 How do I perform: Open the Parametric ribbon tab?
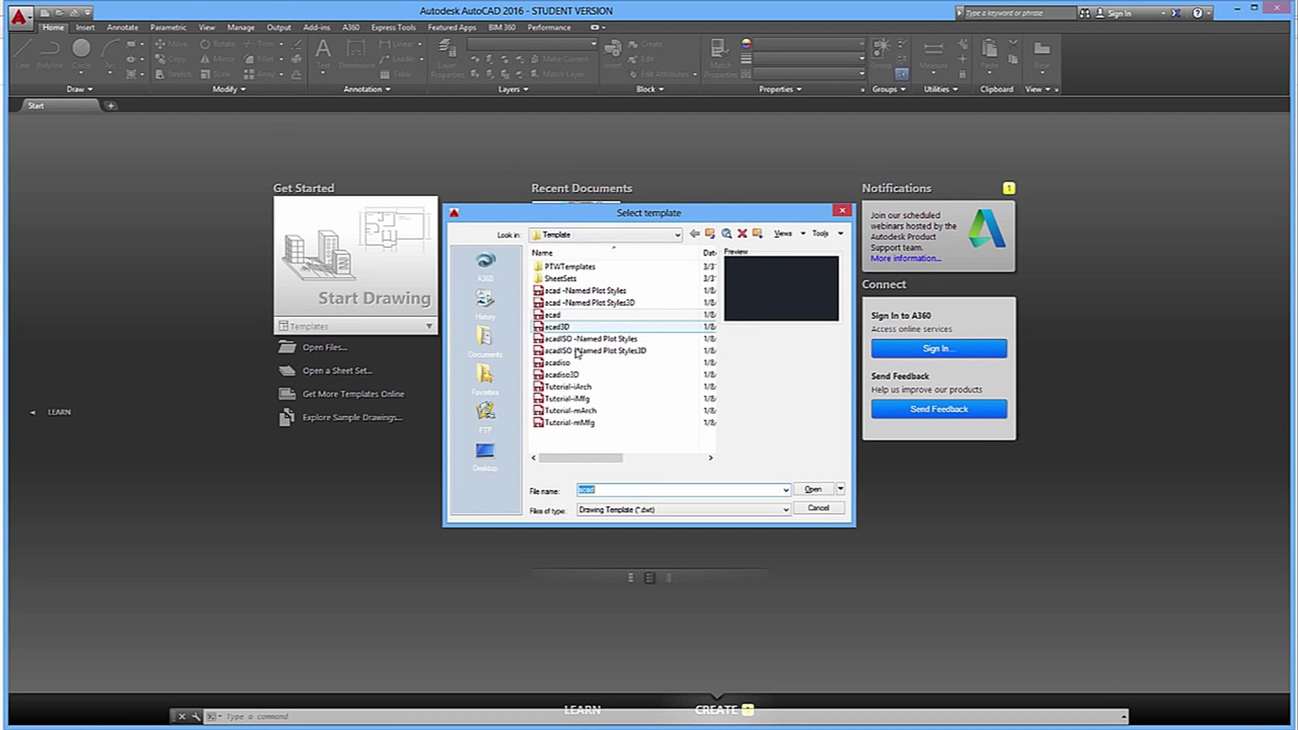click(x=168, y=28)
